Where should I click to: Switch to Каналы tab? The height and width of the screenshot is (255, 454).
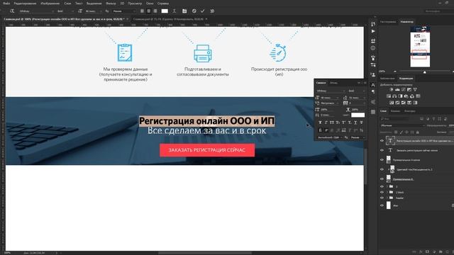click(395, 111)
